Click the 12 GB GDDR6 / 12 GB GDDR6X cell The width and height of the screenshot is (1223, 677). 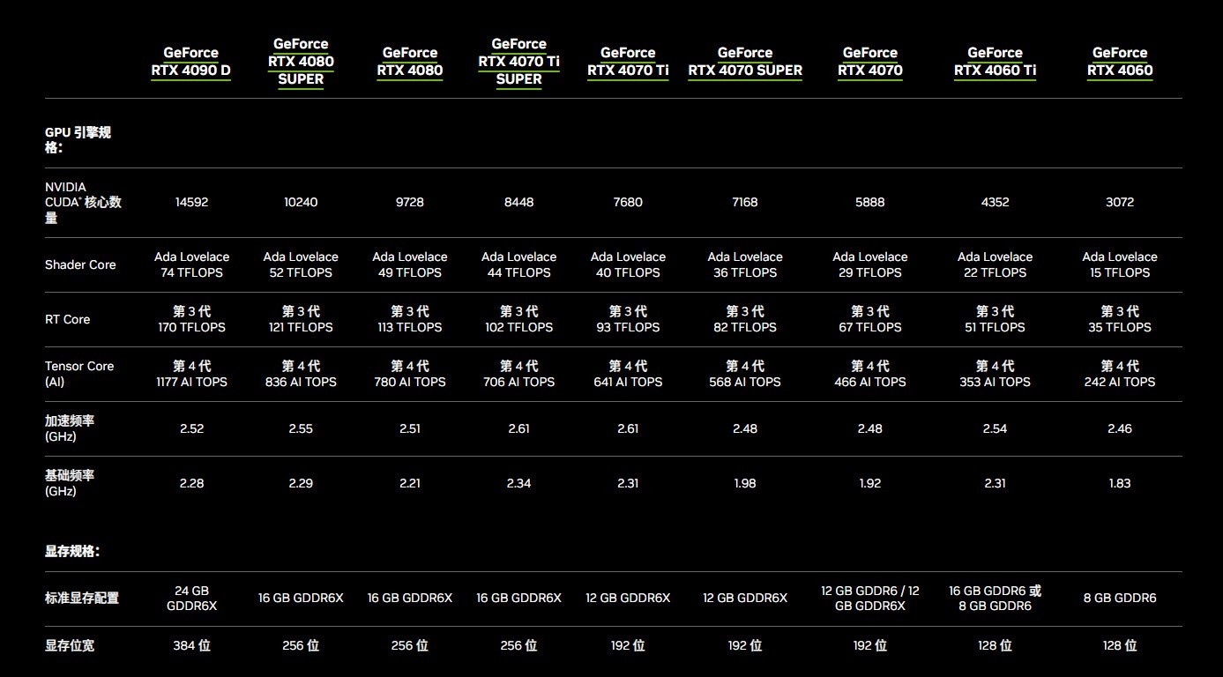[x=870, y=599]
